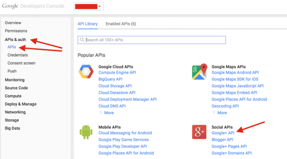Open Deploy & Manage in the sidebar
Viewport: 287px width, 159px height.
click(20, 104)
